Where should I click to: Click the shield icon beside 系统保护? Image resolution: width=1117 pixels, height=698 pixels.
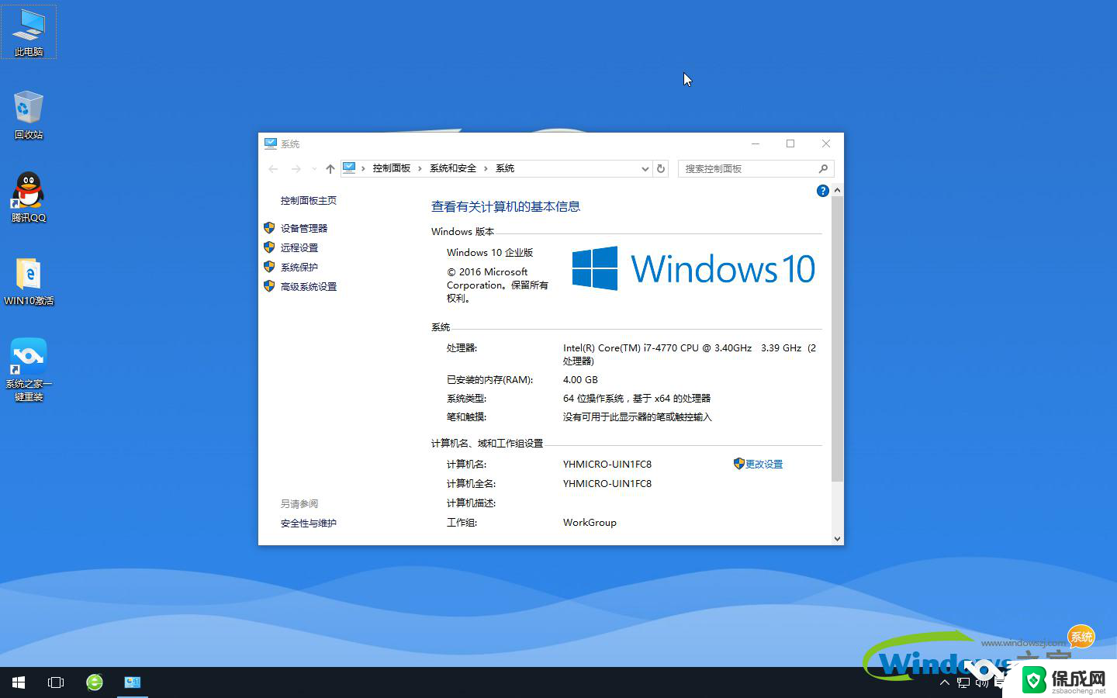tap(269, 267)
